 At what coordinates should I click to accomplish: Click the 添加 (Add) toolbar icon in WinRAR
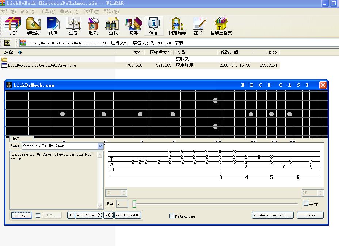coord(13,26)
